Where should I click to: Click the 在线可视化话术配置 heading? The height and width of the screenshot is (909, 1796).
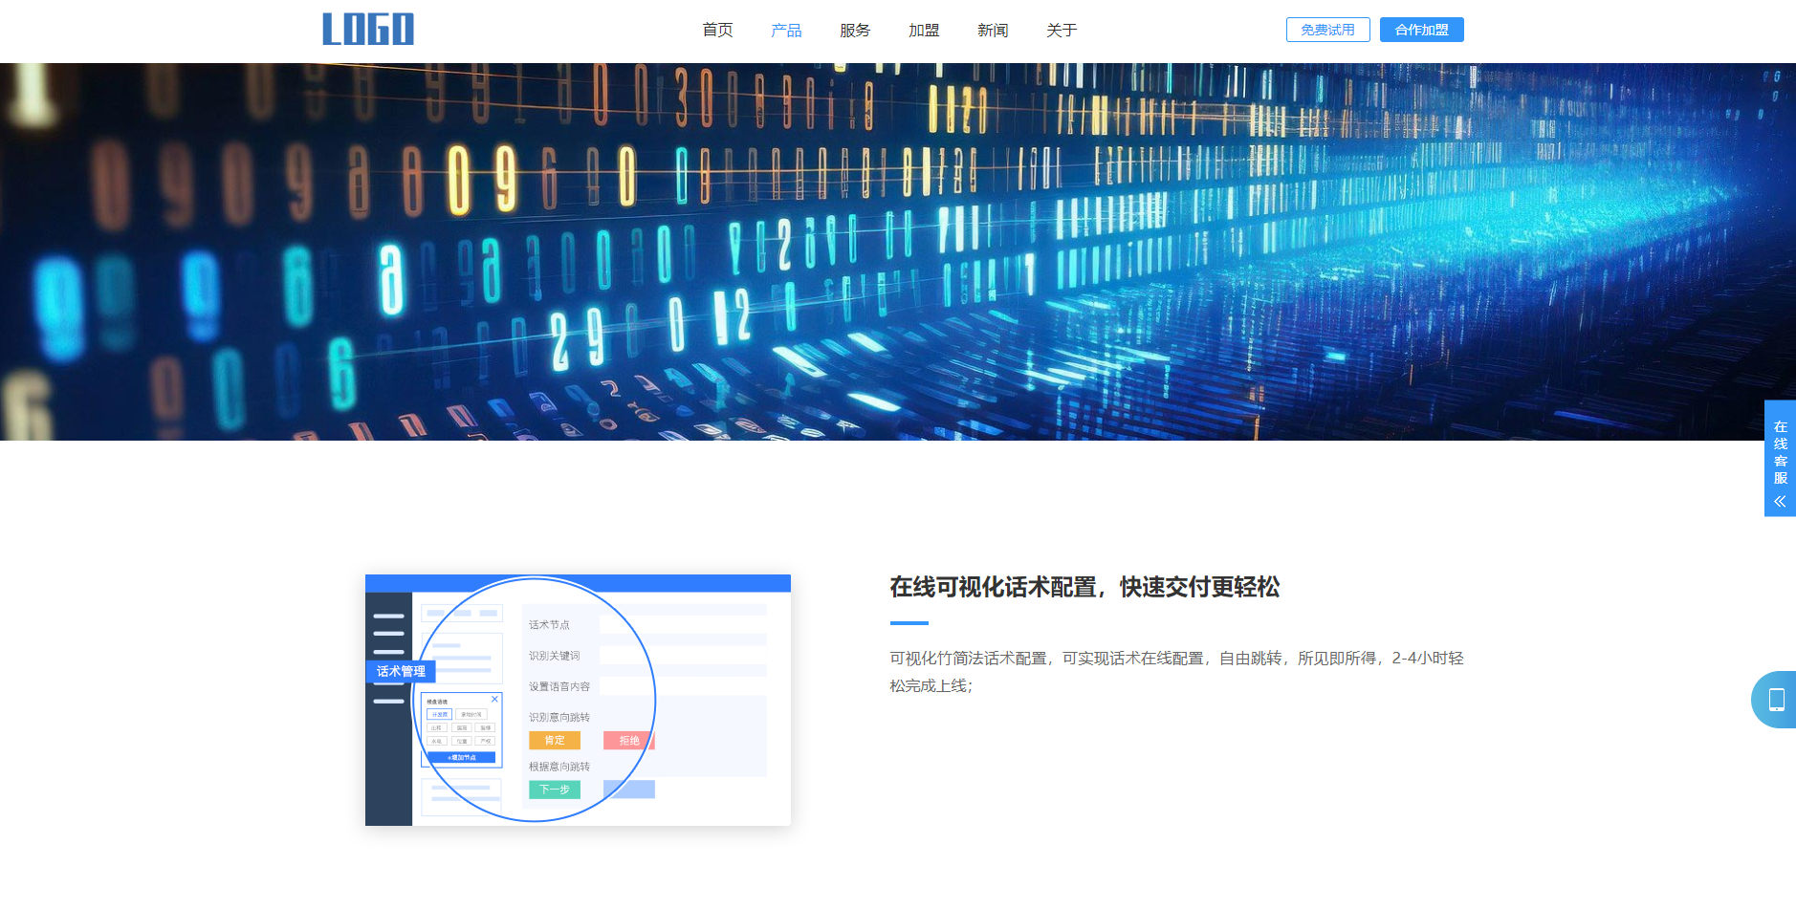1084,587
